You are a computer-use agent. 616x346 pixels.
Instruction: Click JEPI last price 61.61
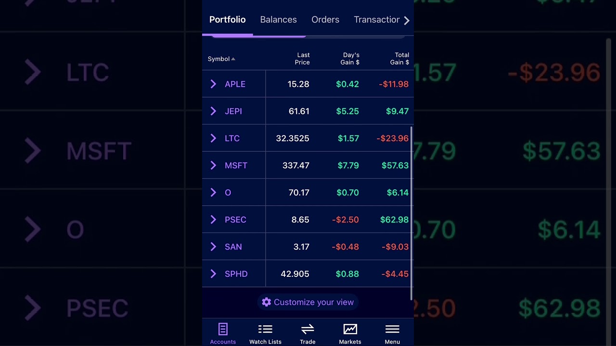coord(299,111)
